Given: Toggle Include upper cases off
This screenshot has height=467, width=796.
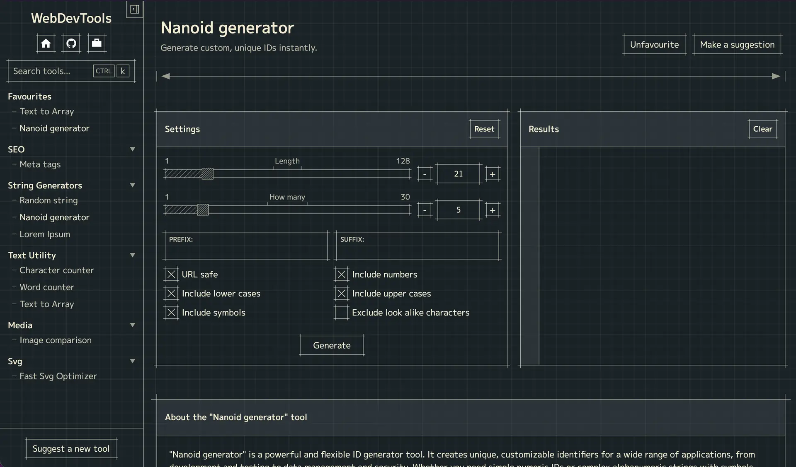Looking at the screenshot, I should coord(341,293).
